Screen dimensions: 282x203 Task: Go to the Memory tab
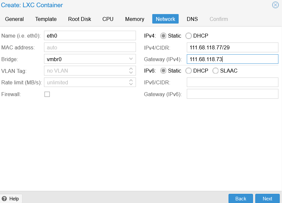tap(135, 19)
